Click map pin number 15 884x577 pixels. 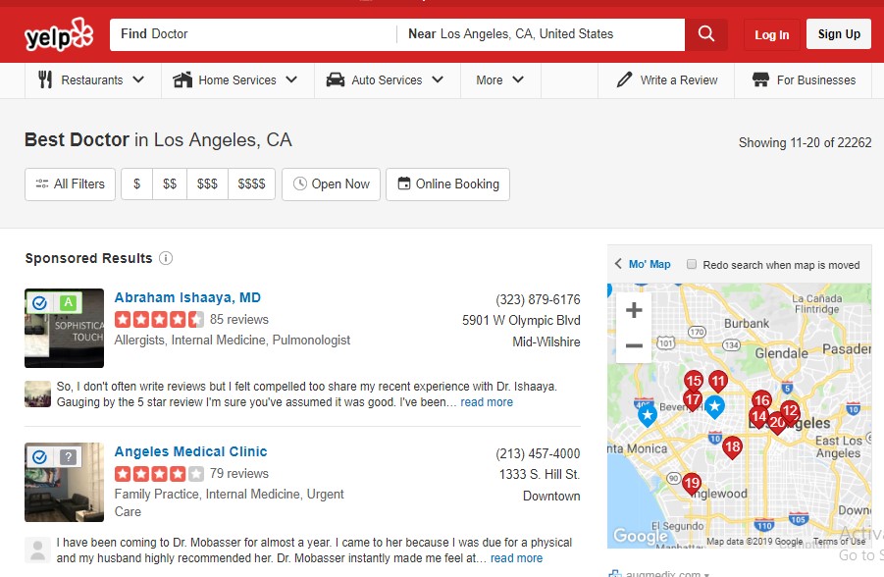point(694,381)
